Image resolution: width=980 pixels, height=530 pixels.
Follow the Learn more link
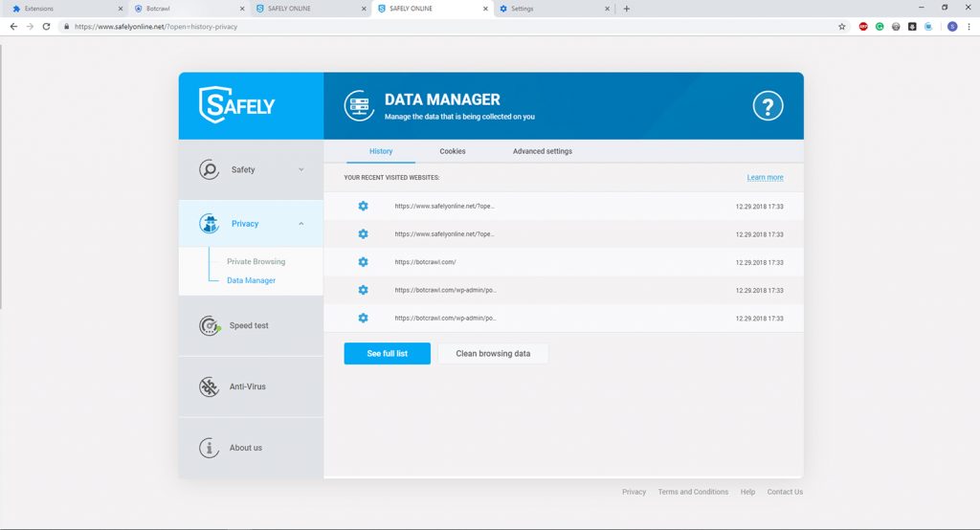(765, 178)
